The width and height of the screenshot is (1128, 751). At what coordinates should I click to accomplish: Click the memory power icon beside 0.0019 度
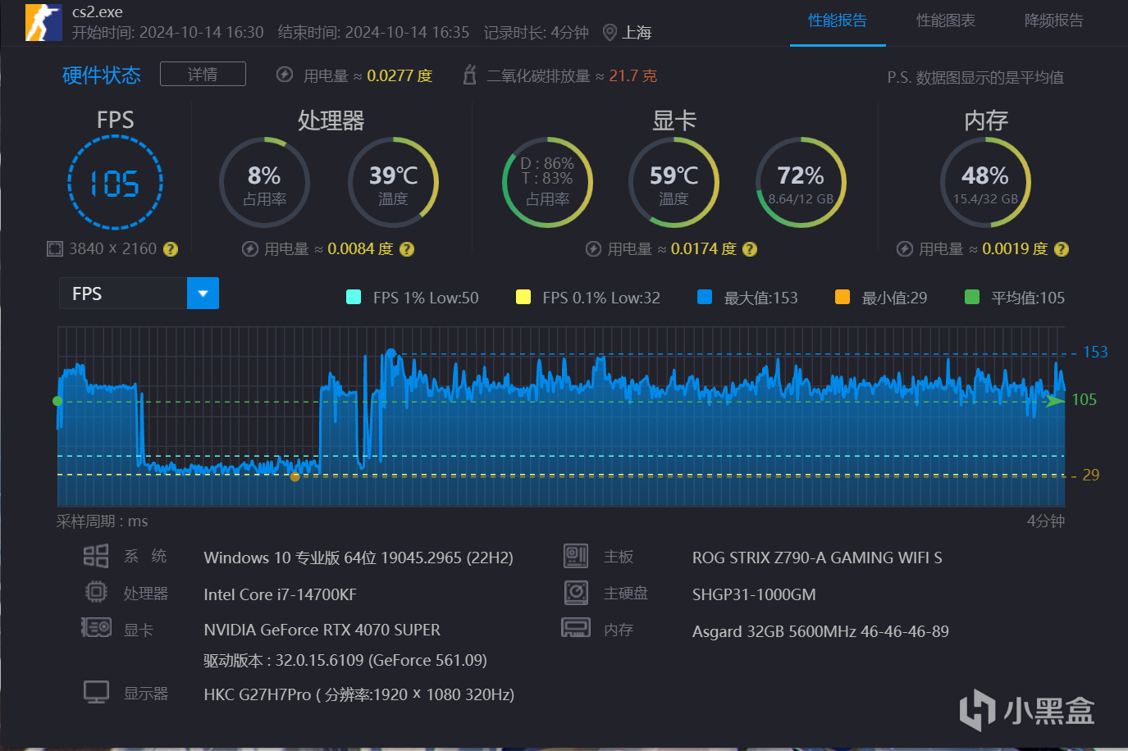click(x=905, y=249)
